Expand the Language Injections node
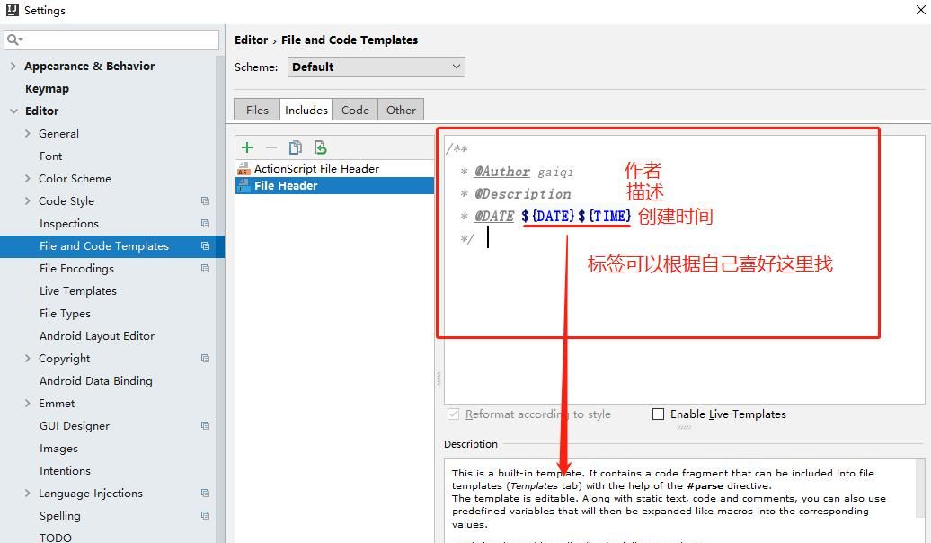This screenshot has height=543, width=931. point(27,493)
